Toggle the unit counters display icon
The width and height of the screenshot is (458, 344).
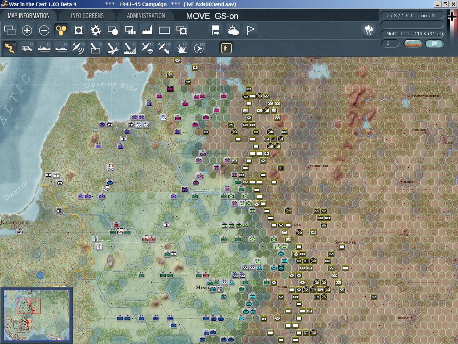pyautogui.click(x=10, y=30)
